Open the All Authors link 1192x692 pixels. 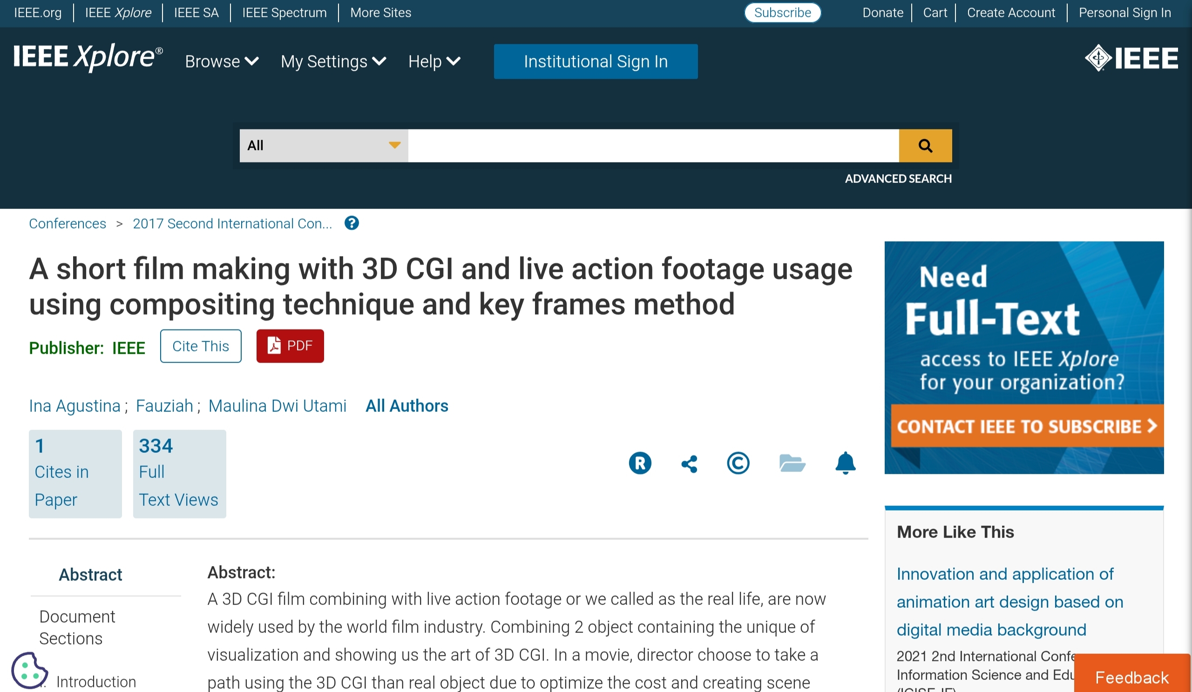click(406, 405)
